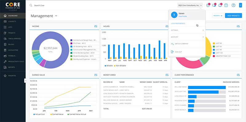Open the calendar icon in header

226,5
